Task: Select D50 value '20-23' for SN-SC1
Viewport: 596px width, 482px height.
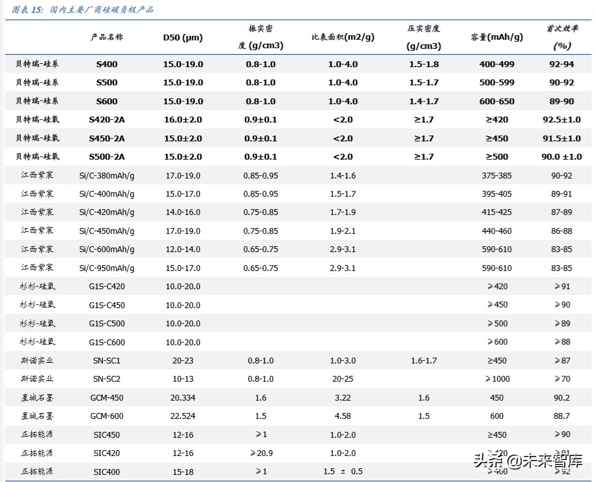Action: 183,360
